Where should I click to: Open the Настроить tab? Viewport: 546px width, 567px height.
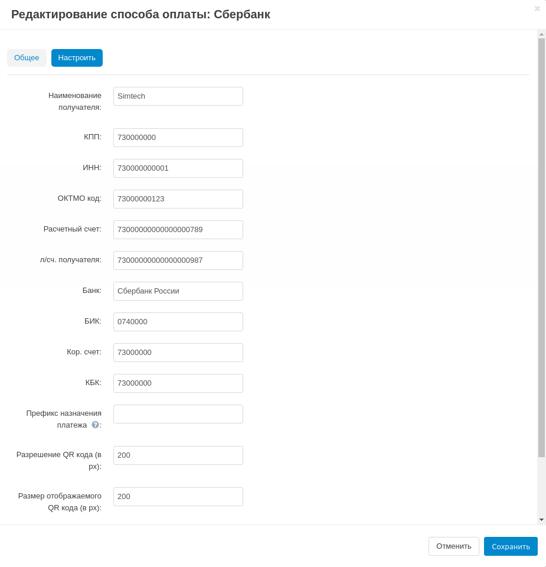point(77,58)
